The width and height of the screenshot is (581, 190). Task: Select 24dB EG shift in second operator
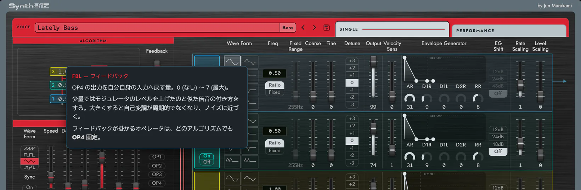498,137
